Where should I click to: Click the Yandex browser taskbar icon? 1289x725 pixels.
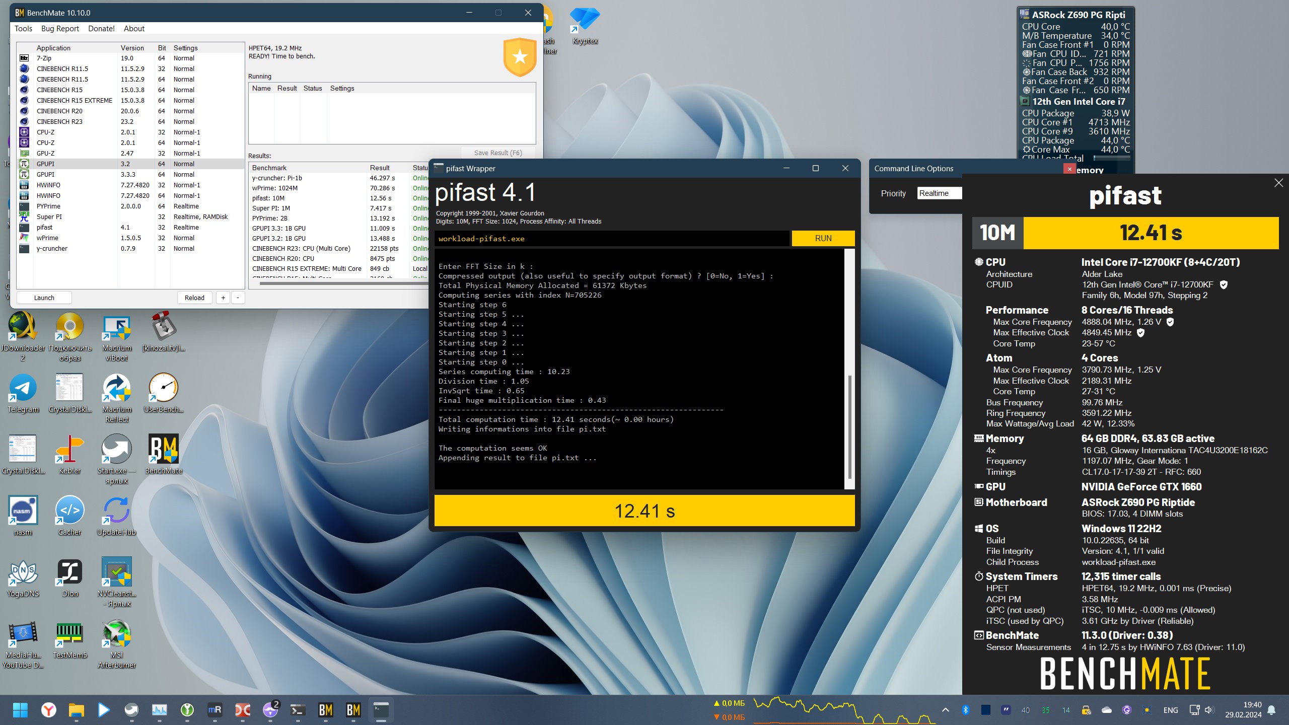pyautogui.click(x=48, y=710)
